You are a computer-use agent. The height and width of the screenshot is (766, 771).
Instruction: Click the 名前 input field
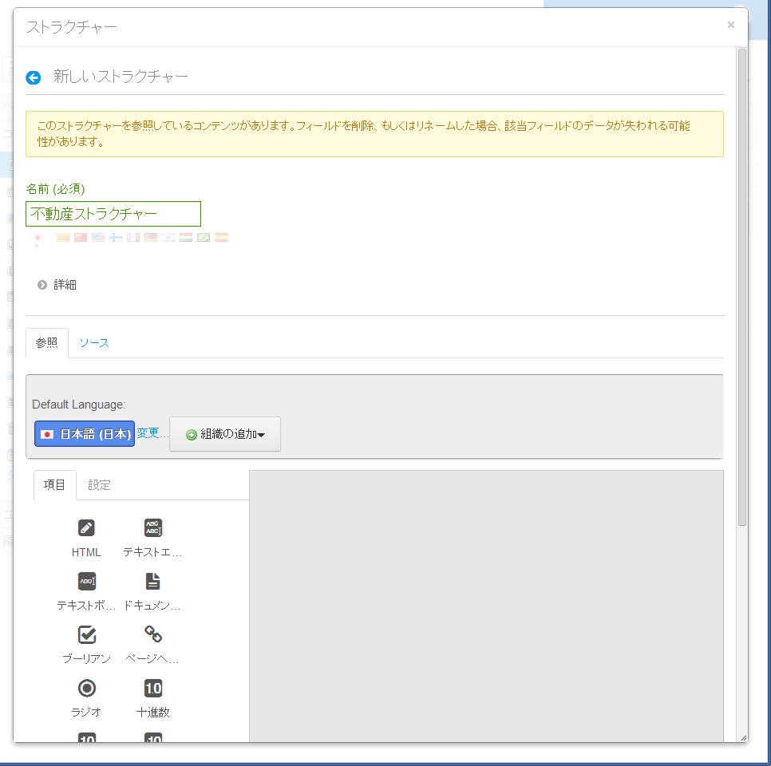coord(113,214)
